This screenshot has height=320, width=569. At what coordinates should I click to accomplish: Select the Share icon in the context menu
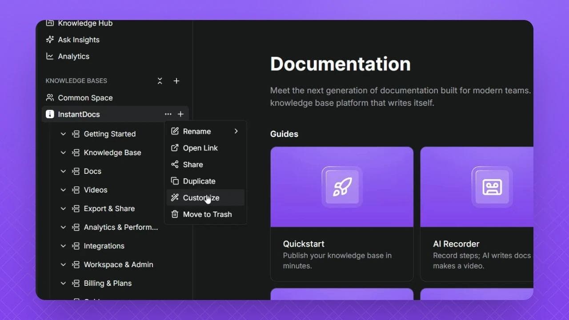174,164
